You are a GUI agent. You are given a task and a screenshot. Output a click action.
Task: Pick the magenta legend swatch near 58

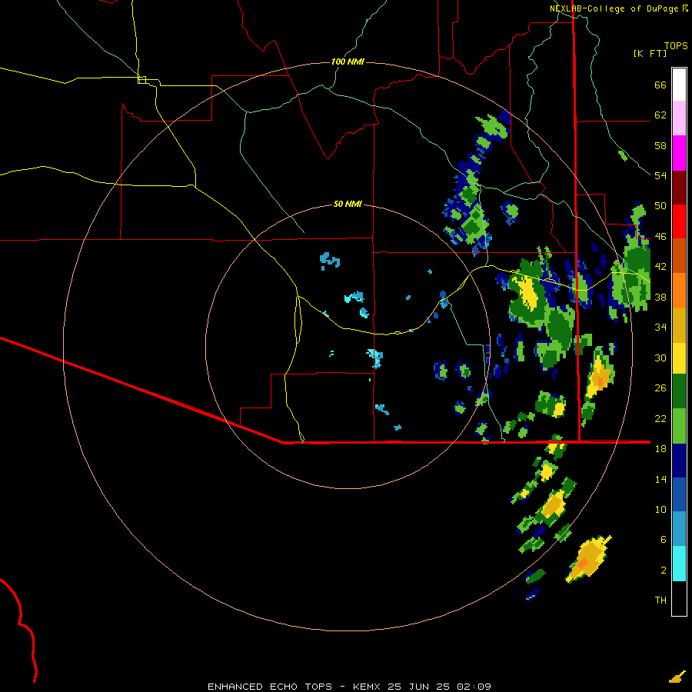click(x=679, y=153)
